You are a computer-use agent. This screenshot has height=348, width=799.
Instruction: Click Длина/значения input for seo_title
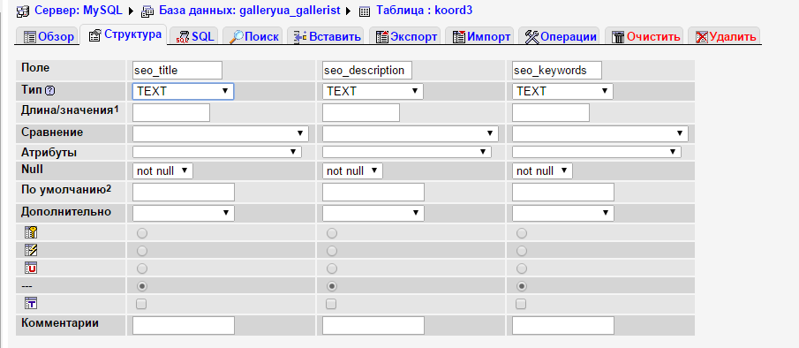tap(171, 112)
